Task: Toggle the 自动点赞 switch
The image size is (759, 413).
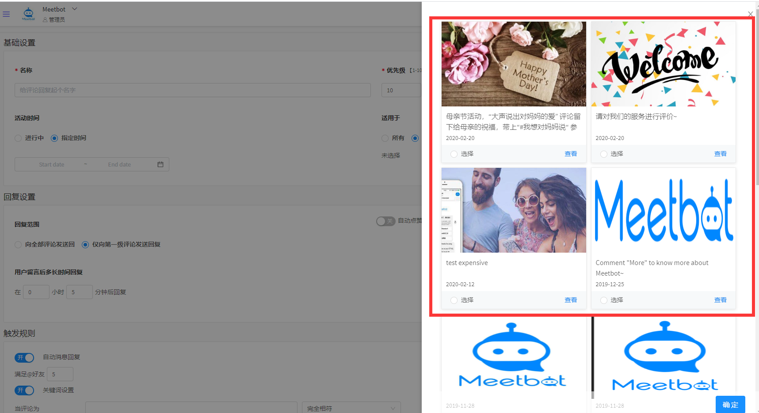Action: click(x=385, y=221)
